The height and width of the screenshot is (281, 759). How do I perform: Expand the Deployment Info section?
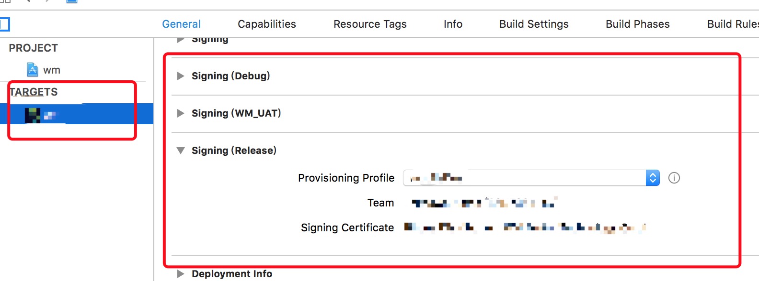click(x=181, y=274)
